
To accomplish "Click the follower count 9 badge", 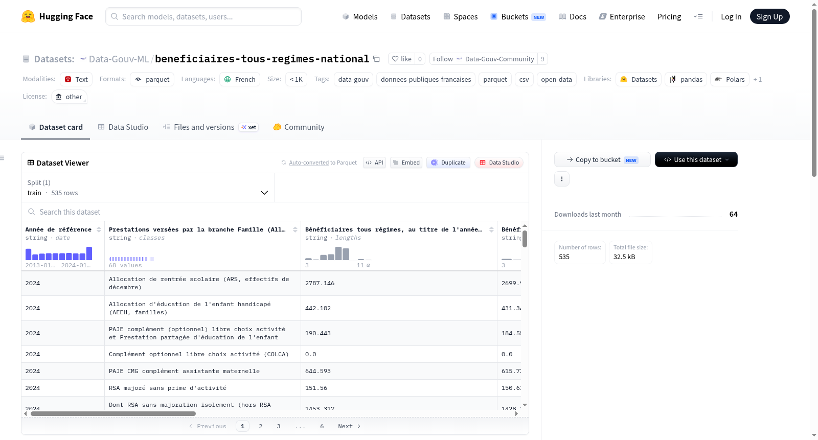I will coord(542,59).
